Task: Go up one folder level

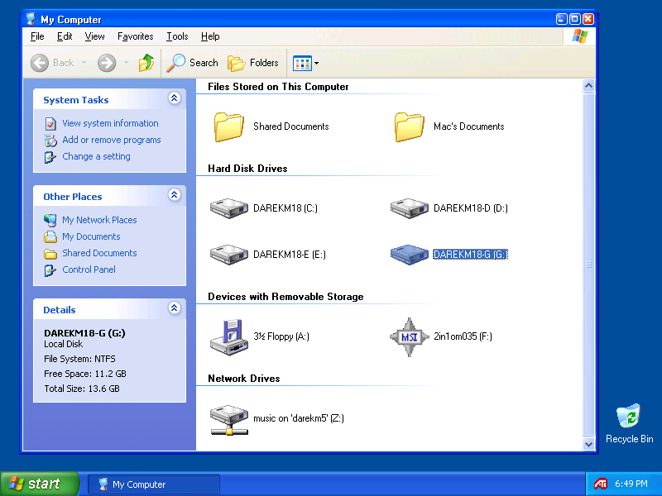Action: point(146,63)
